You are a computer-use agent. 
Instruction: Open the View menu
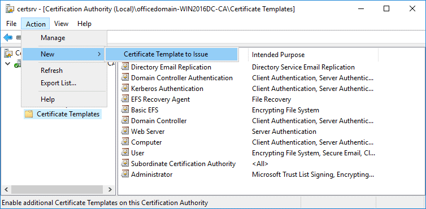(x=61, y=24)
